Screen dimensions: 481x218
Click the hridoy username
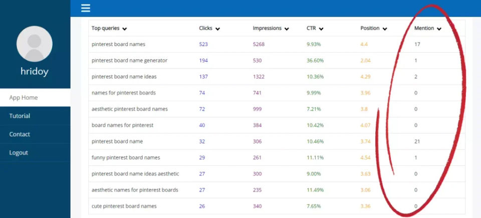pos(35,71)
